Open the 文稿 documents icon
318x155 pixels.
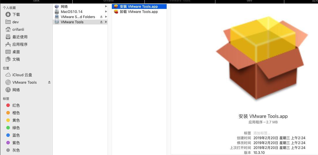click(8, 59)
